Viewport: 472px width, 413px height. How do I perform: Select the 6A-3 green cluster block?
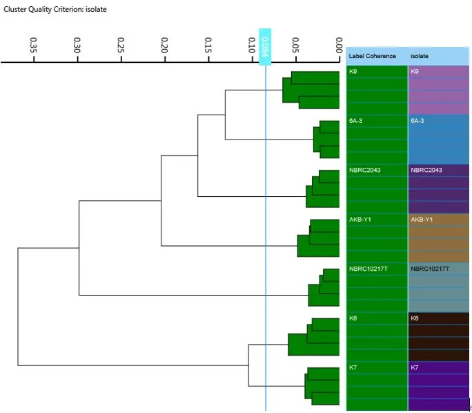coord(326,140)
